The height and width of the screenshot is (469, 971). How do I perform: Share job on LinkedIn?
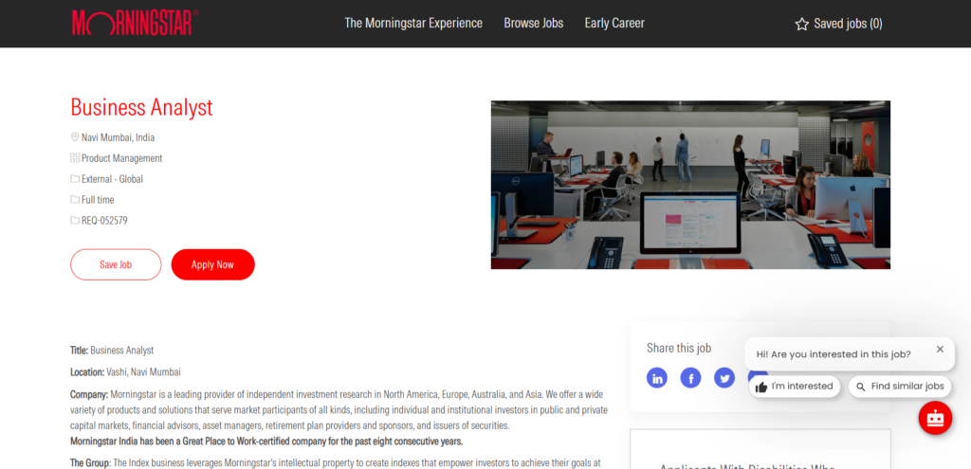[657, 378]
